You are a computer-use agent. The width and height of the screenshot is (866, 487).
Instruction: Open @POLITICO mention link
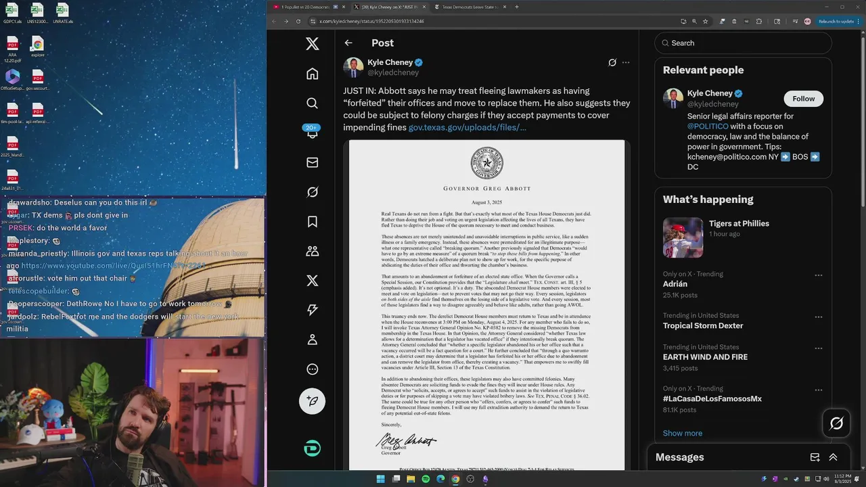[x=708, y=126]
